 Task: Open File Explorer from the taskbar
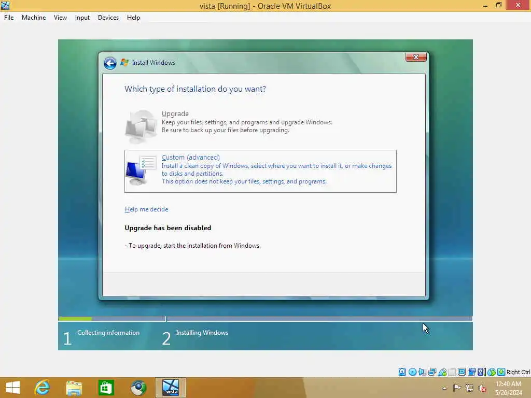74,388
